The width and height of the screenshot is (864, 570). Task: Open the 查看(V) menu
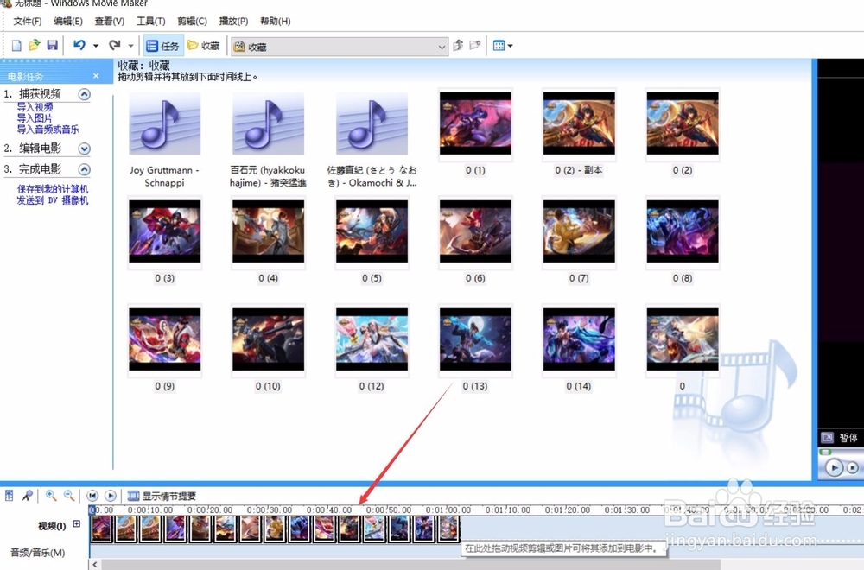tap(109, 21)
